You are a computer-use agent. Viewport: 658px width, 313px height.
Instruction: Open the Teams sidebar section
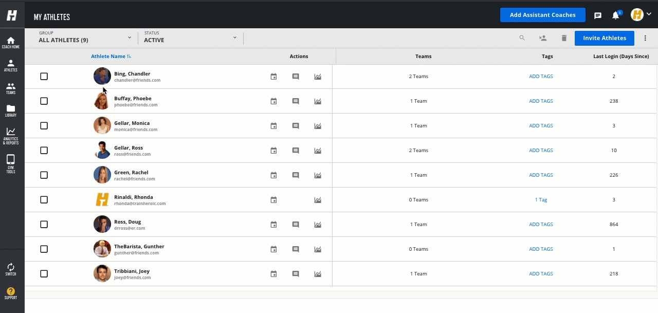click(11, 88)
